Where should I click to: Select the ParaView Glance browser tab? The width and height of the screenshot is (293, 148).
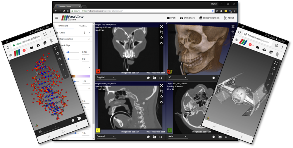click(x=68, y=6)
